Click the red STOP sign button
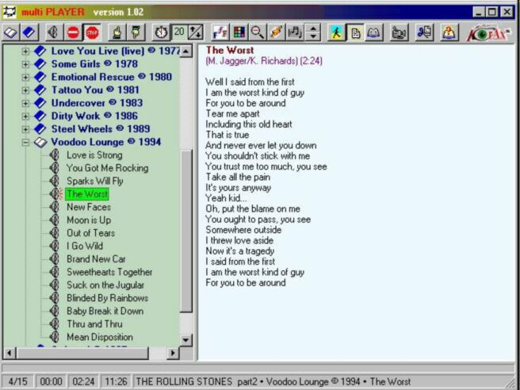 92,32
